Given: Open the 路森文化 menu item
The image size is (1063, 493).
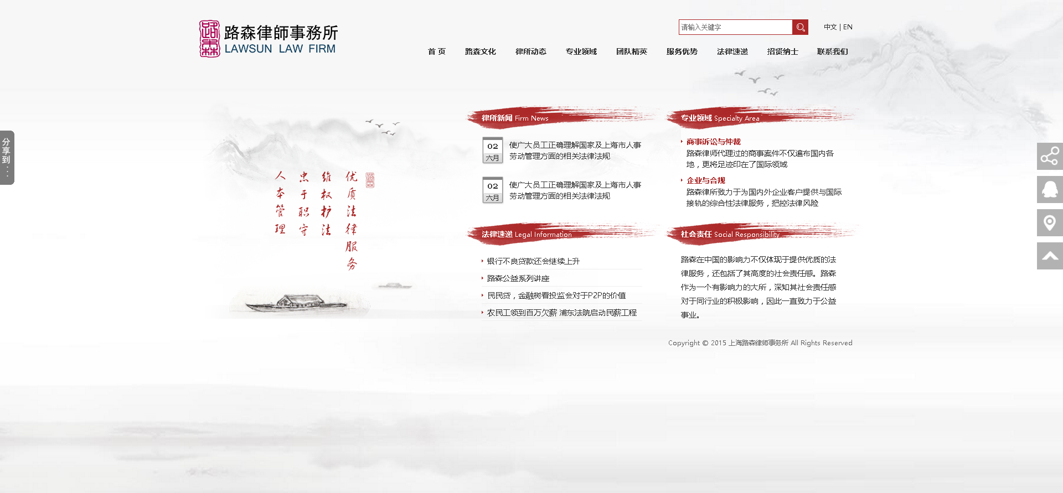Looking at the screenshot, I should [x=480, y=51].
